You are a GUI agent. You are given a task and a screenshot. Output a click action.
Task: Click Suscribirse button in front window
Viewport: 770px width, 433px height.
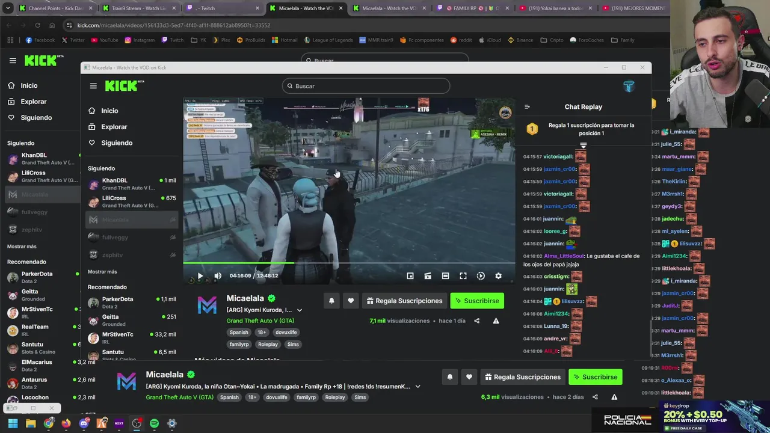477,301
